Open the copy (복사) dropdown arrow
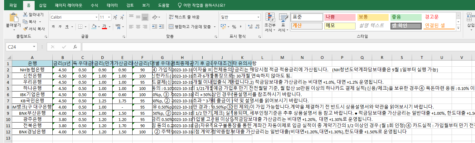 [40, 22]
